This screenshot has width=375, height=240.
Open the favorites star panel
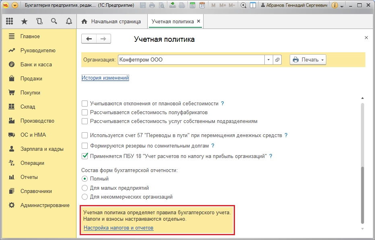coord(25,21)
